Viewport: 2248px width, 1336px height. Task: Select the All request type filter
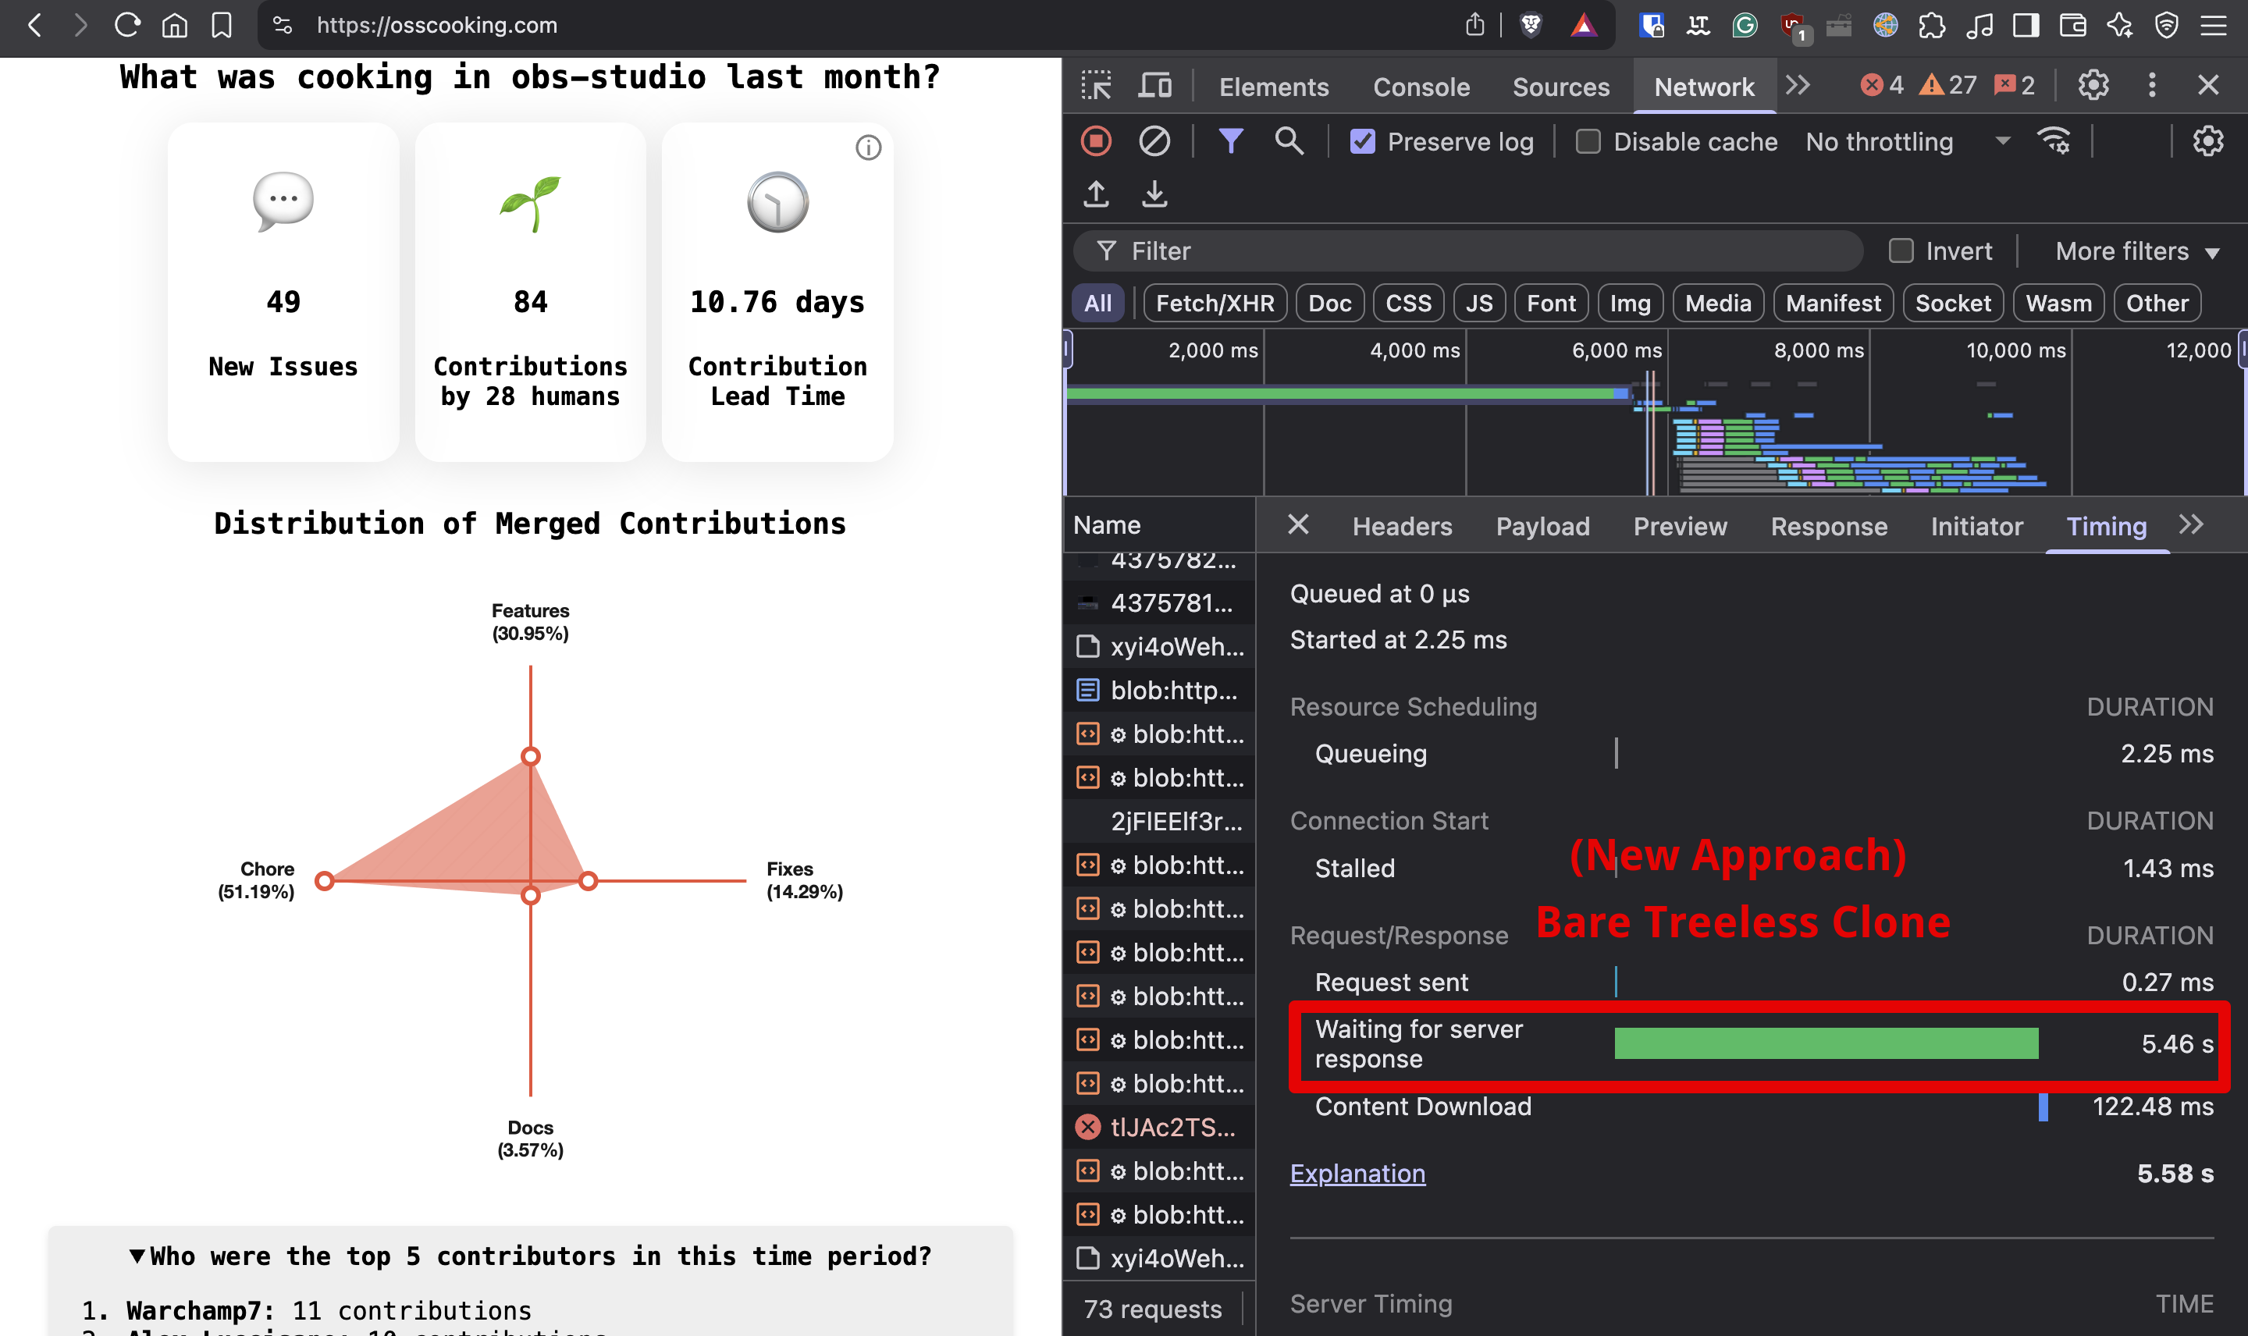[1097, 304]
